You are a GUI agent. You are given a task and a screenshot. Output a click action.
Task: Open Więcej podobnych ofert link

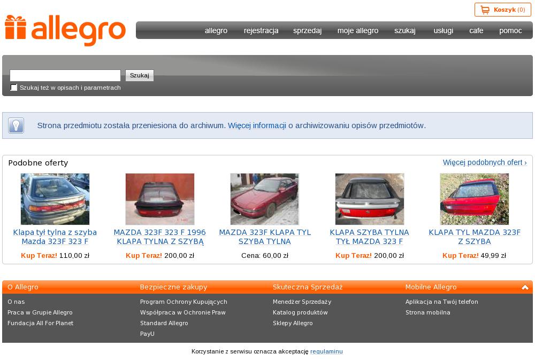[485, 162]
